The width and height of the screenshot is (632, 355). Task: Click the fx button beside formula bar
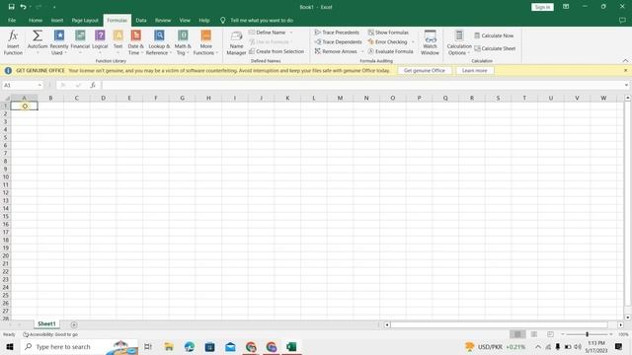tap(93, 86)
